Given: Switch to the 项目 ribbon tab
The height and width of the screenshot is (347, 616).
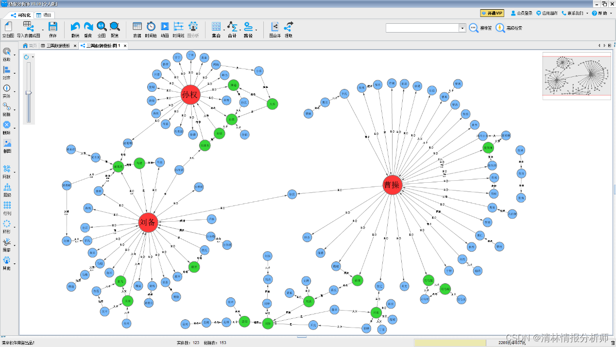Looking at the screenshot, I should tap(44, 15).
